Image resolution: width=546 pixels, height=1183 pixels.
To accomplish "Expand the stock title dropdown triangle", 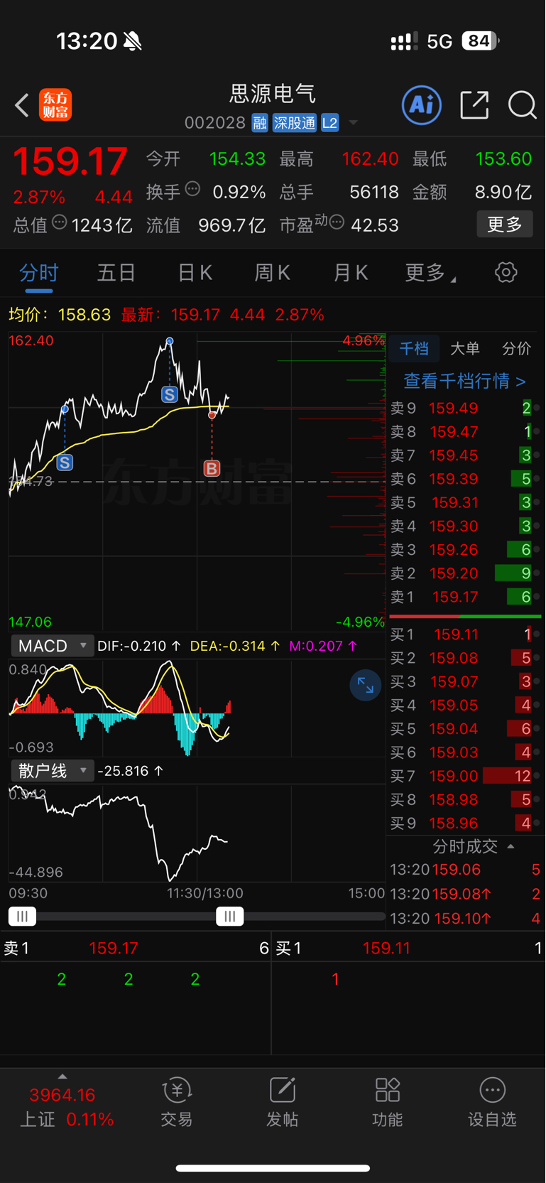I will [353, 123].
